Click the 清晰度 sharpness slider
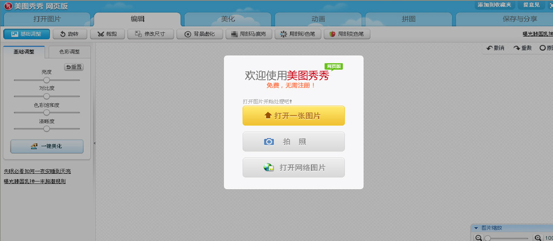 point(46,129)
